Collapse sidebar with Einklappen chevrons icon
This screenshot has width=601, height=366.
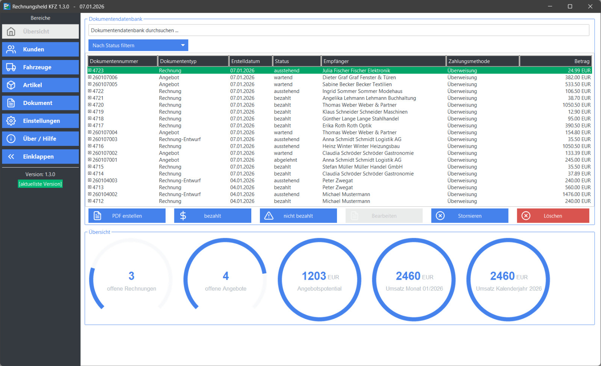point(11,157)
